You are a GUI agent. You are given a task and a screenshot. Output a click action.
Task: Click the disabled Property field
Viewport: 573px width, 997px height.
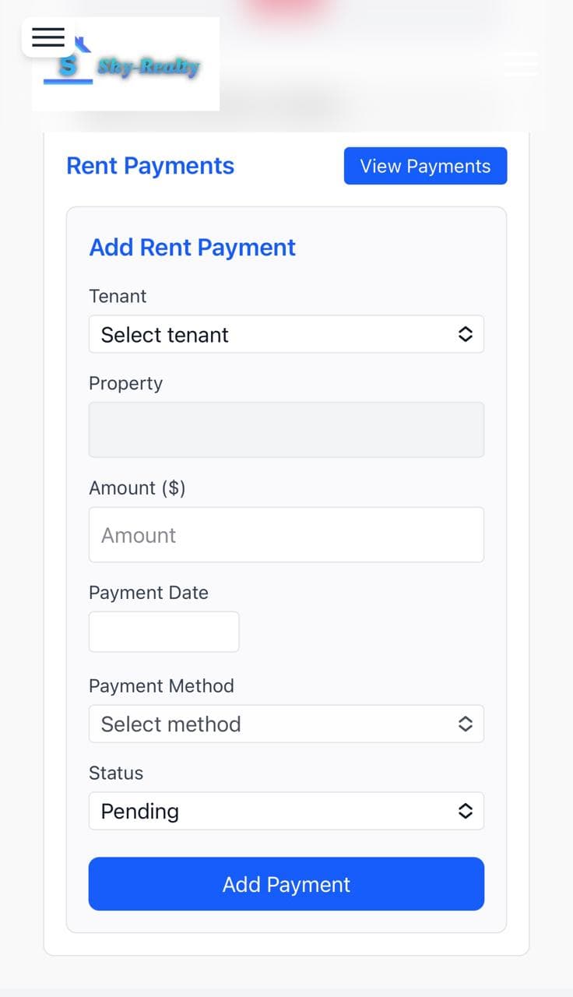[286, 429]
